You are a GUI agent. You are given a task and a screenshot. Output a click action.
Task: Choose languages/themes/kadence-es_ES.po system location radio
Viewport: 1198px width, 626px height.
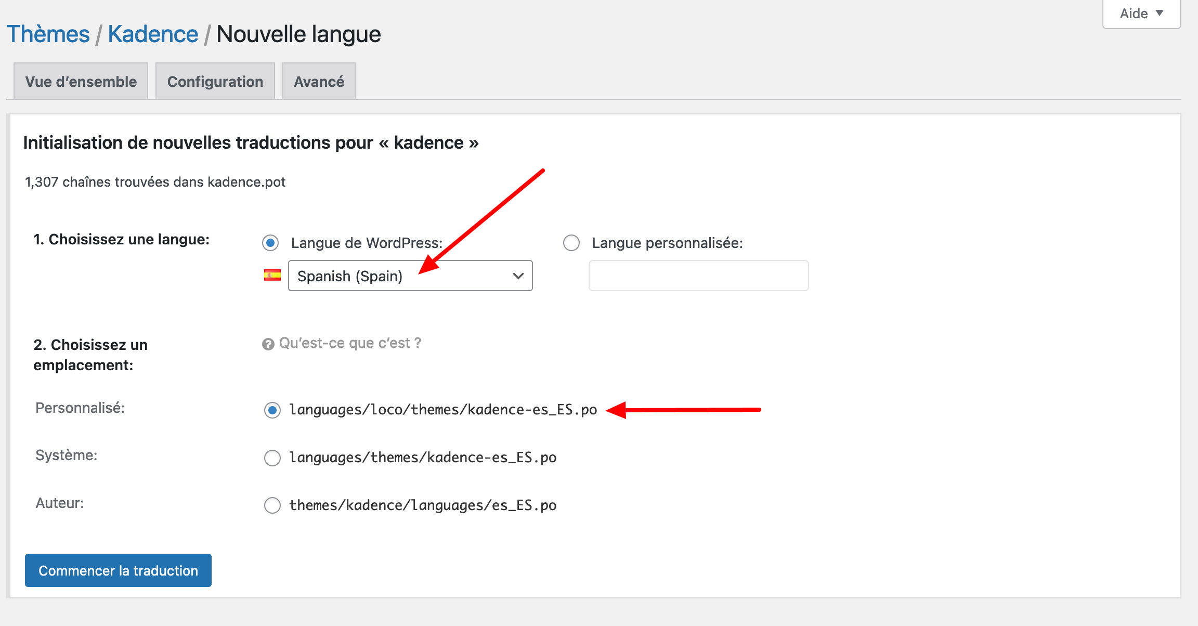[x=272, y=458]
